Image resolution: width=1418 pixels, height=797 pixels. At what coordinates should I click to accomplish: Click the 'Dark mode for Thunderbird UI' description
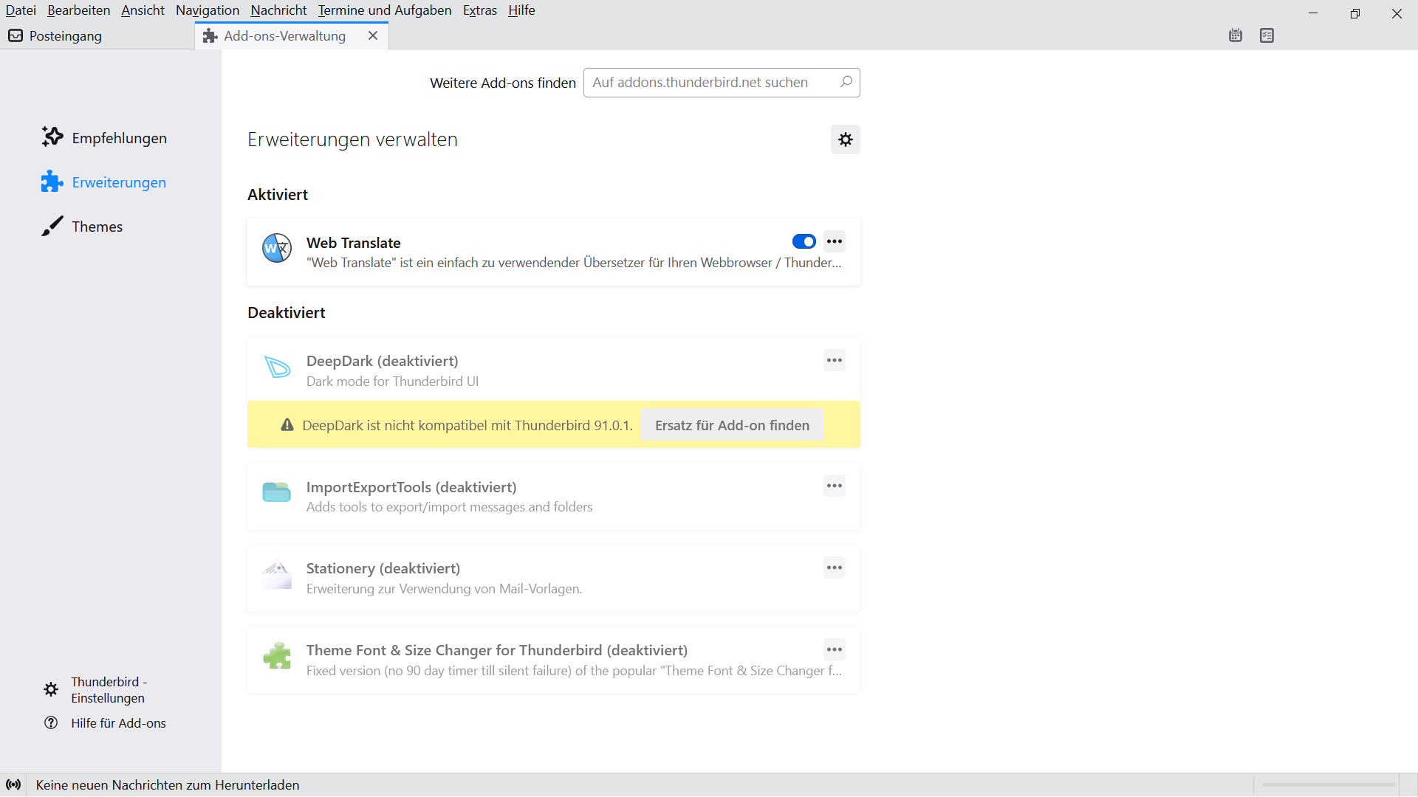[x=392, y=382]
